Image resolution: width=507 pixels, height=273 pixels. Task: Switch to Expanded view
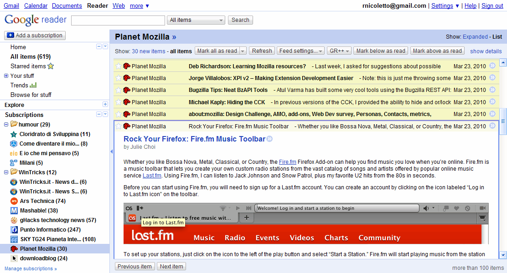click(x=475, y=37)
